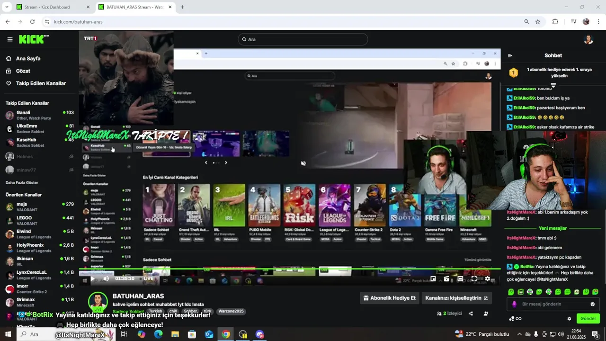Enable picture-in-picture mode

click(x=433, y=279)
